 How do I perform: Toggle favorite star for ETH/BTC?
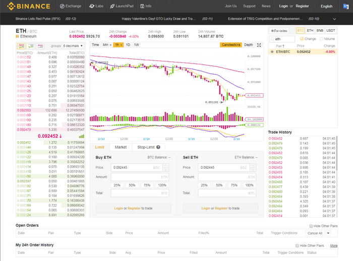[x=272, y=52]
